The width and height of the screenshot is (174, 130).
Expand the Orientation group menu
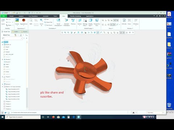click(x=52, y=29)
